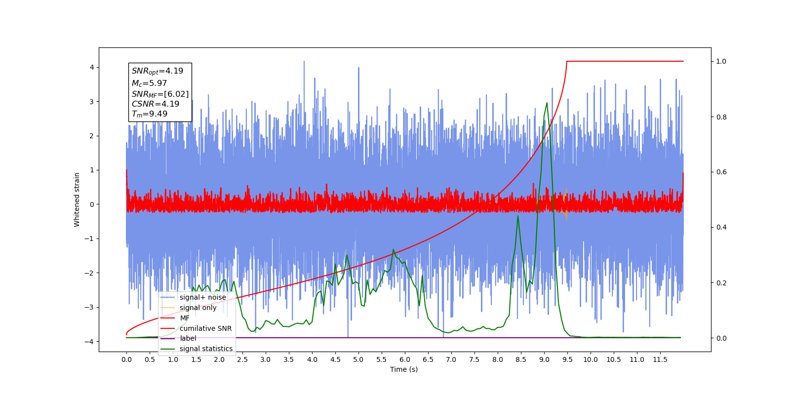Screen dimensions: 790x395
Task: Click the 'Whitened strain' y-axis label
Action: tap(77, 199)
